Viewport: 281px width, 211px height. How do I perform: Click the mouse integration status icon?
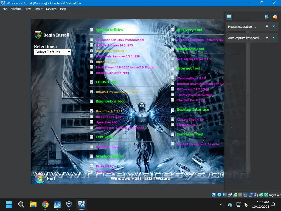coord(261,195)
